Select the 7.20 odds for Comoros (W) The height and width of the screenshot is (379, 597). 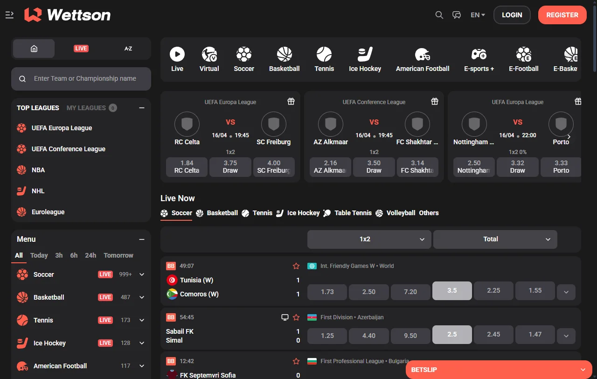tap(410, 291)
